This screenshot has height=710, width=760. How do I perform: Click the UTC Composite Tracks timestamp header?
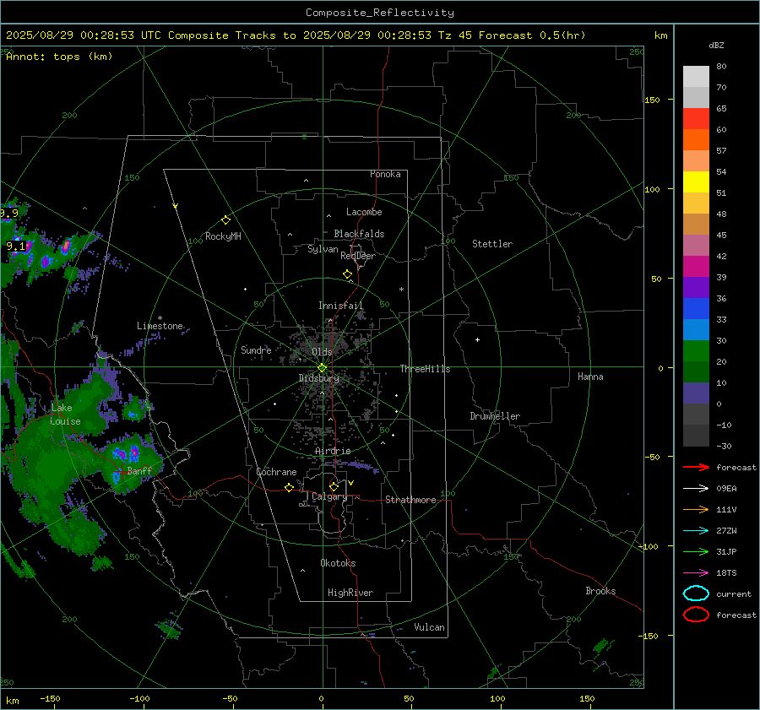coord(296,35)
